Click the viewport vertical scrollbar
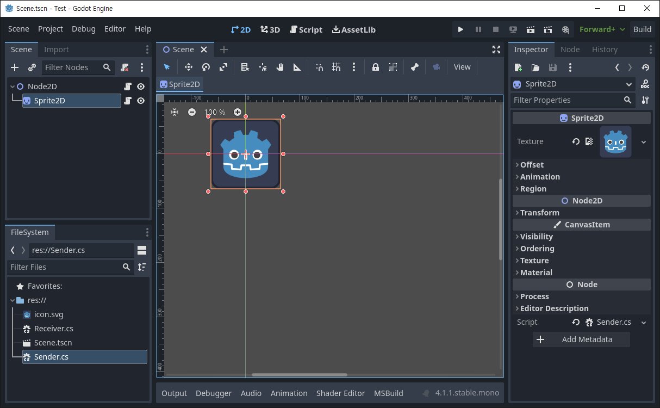This screenshot has width=660, height=408. [501, 219]
